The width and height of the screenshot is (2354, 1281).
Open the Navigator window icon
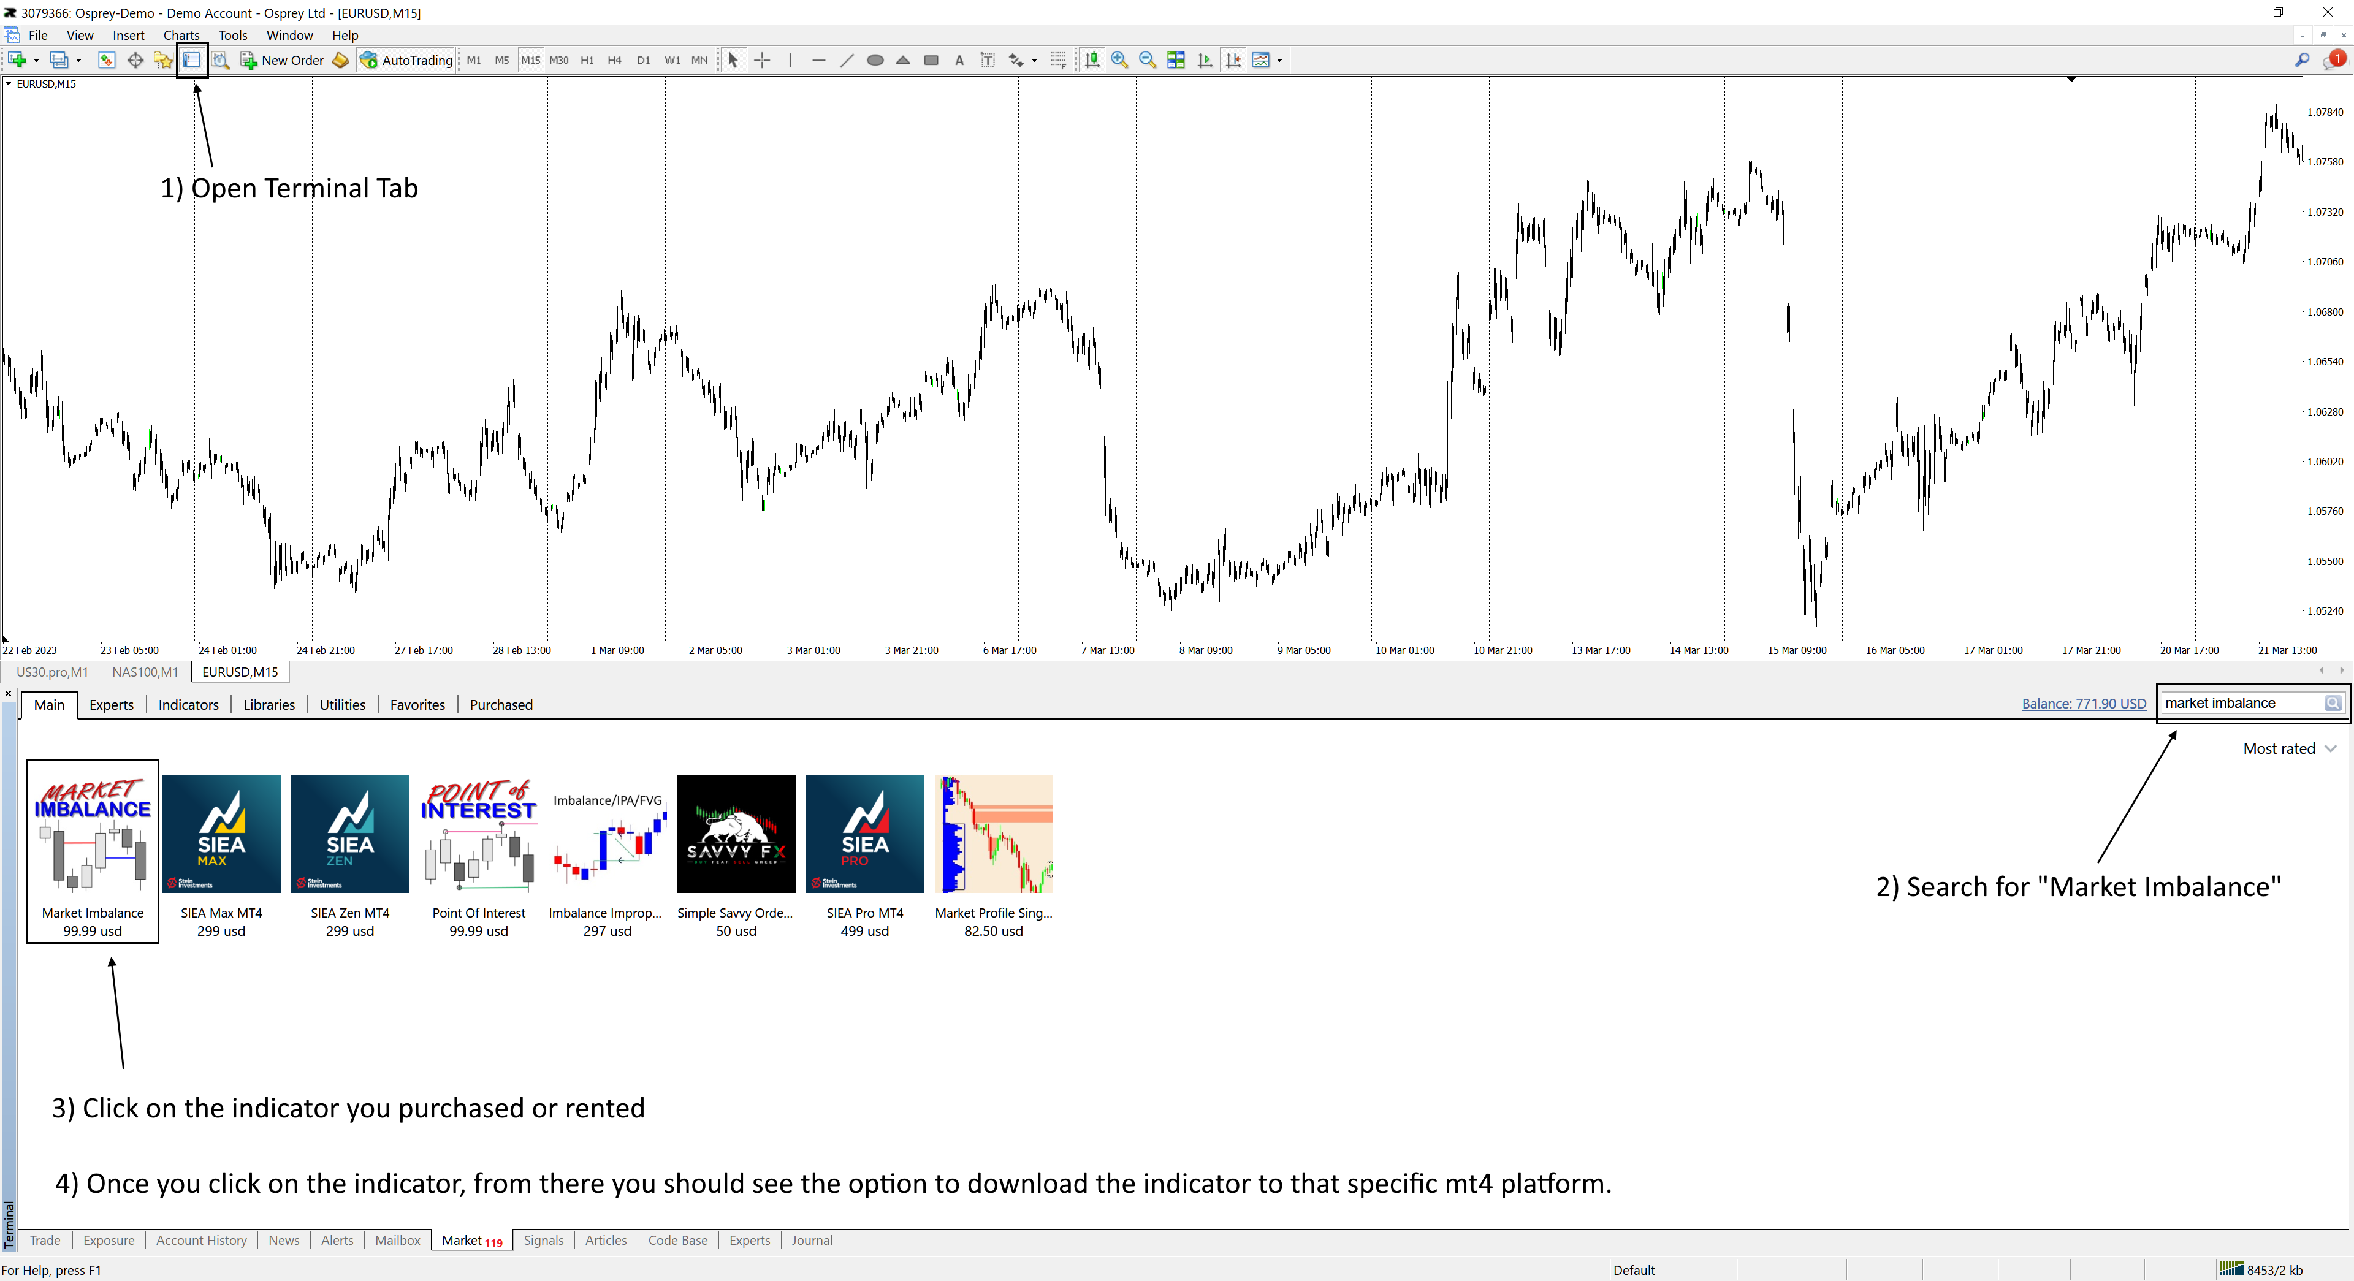tap(162, 60)
